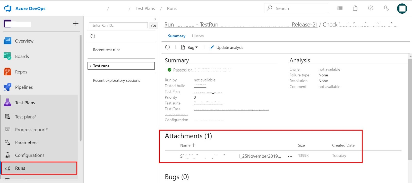Focus the Enter Run ID field
This screenshot has height=183, width=412.
point(118,25)
